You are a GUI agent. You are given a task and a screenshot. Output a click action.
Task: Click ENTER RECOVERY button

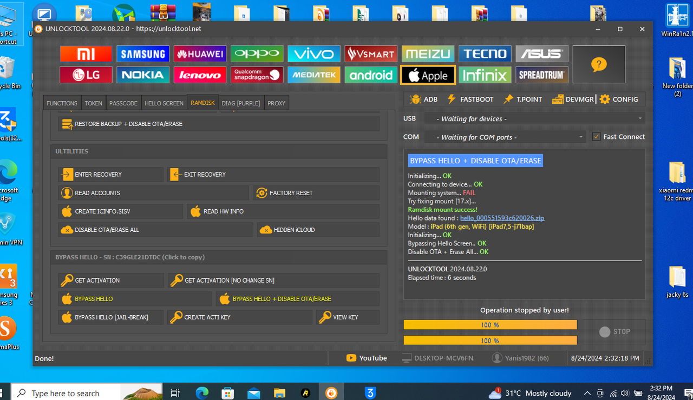pos(111,175)
